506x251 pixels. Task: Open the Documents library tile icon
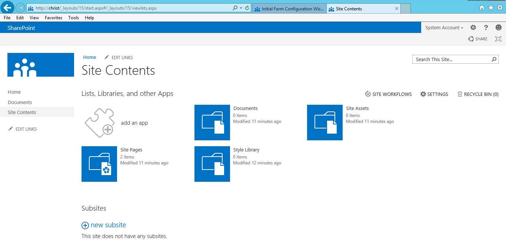click(212, 123)
